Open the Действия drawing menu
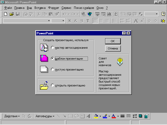The height and width of the screenshot is (125, 167). [x=12, y=116]
